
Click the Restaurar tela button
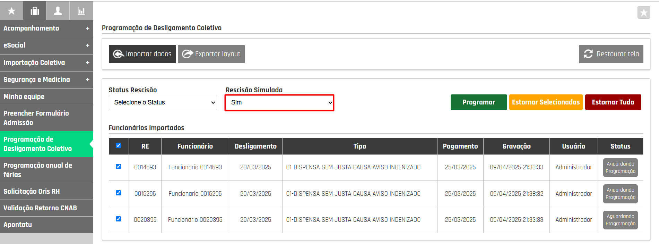611,54
